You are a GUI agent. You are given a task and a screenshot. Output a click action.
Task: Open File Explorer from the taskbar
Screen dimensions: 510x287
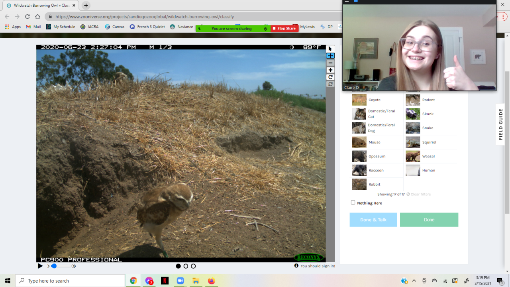tap(196, 281)
